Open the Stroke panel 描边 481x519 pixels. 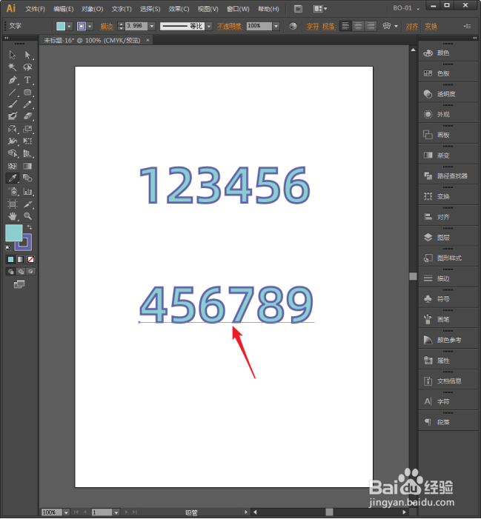(448, 278)
